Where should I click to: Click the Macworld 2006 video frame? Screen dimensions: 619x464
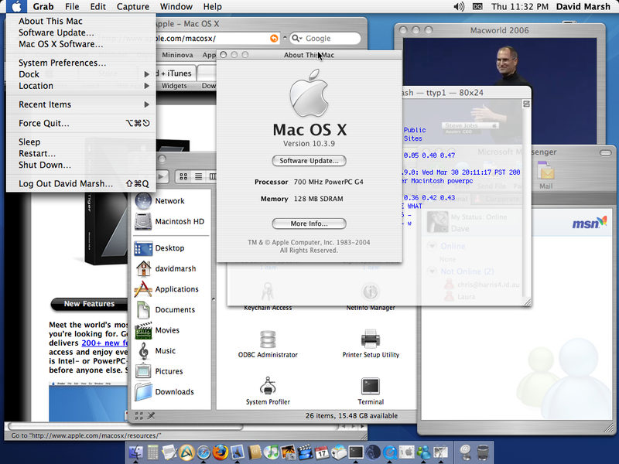(500, 90)
